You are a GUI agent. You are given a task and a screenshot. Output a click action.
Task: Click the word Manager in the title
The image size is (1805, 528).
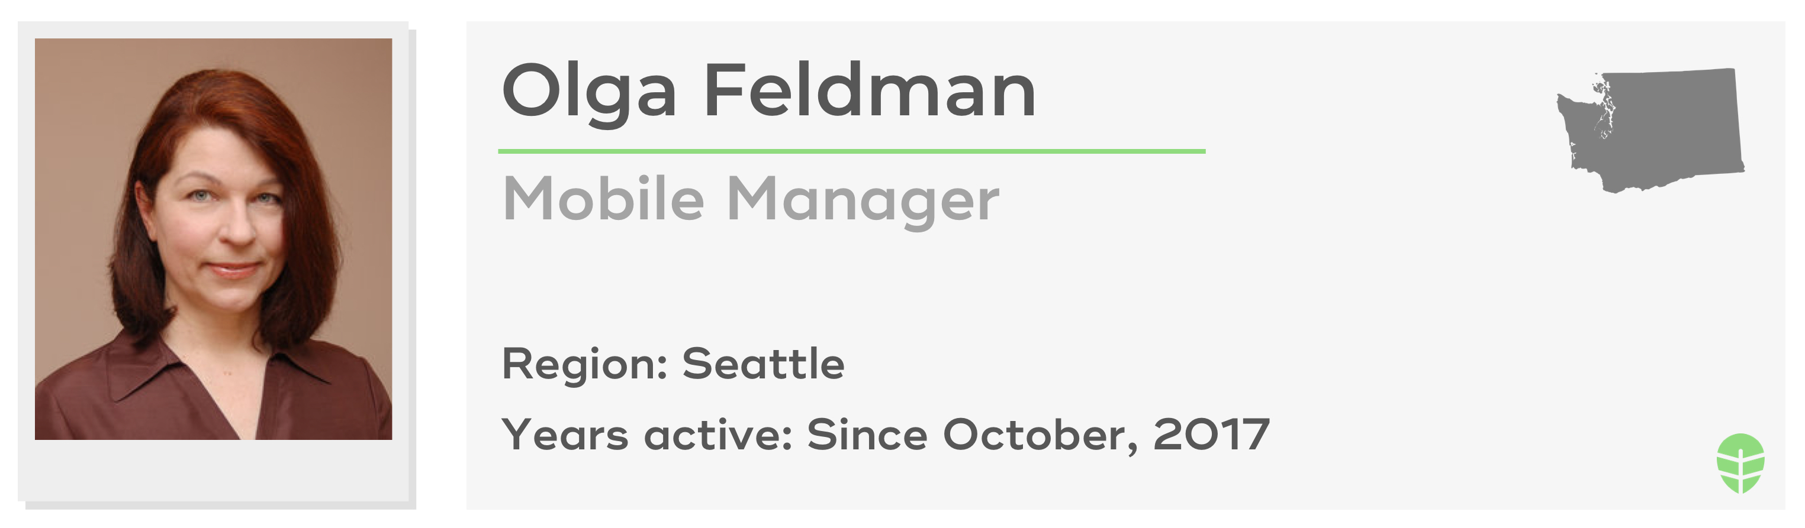(863, 201)
